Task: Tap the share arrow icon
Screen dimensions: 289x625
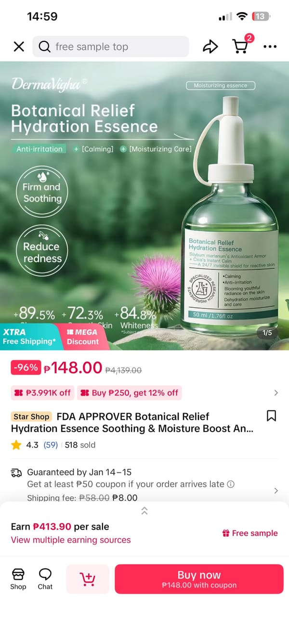Action: pyautogui.click(x=210, y=47)
